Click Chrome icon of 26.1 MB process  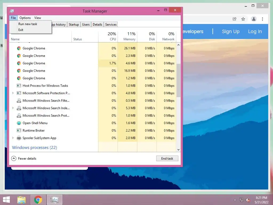click(19, 48)
